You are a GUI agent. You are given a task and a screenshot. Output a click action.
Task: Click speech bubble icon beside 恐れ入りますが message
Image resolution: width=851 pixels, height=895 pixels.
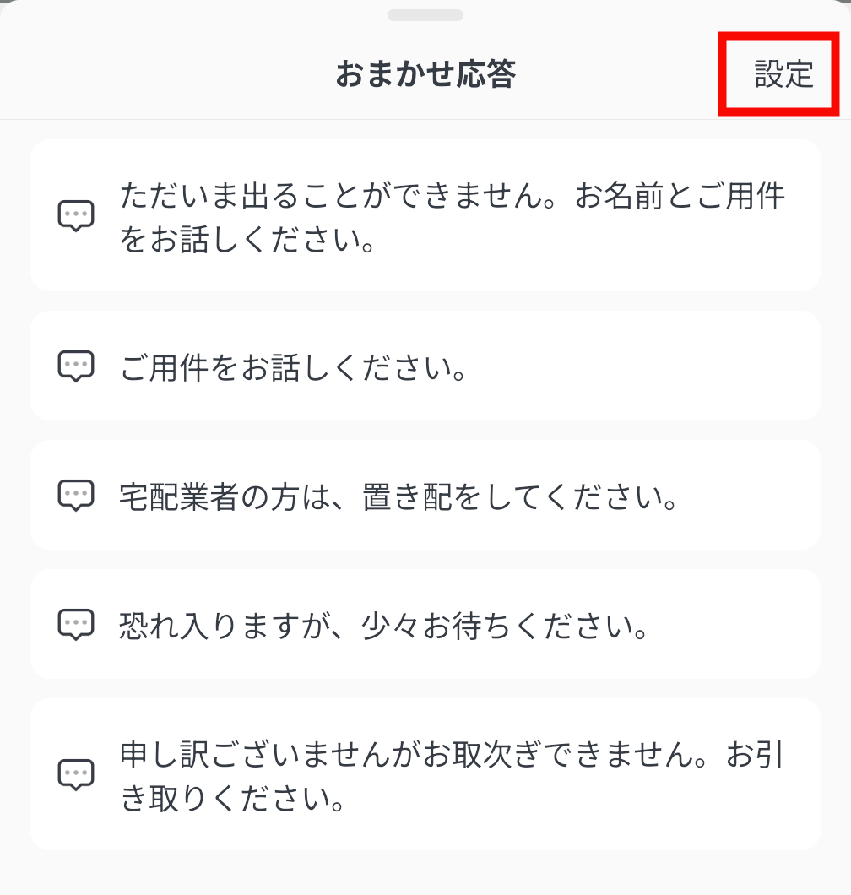tap(75, 625)
